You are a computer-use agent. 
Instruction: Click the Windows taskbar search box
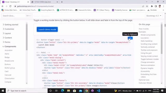coord(26,91)
